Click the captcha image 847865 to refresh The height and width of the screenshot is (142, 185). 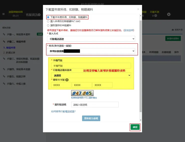click(82, 93)
